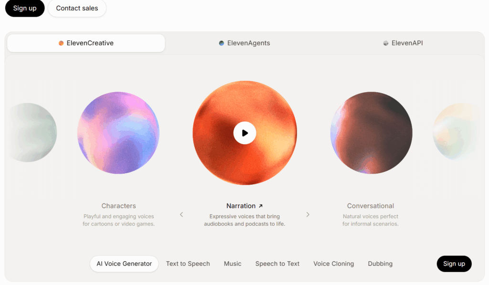Select the Speech to Text tab
The image size is (489, 285).
tap(277, 264)
